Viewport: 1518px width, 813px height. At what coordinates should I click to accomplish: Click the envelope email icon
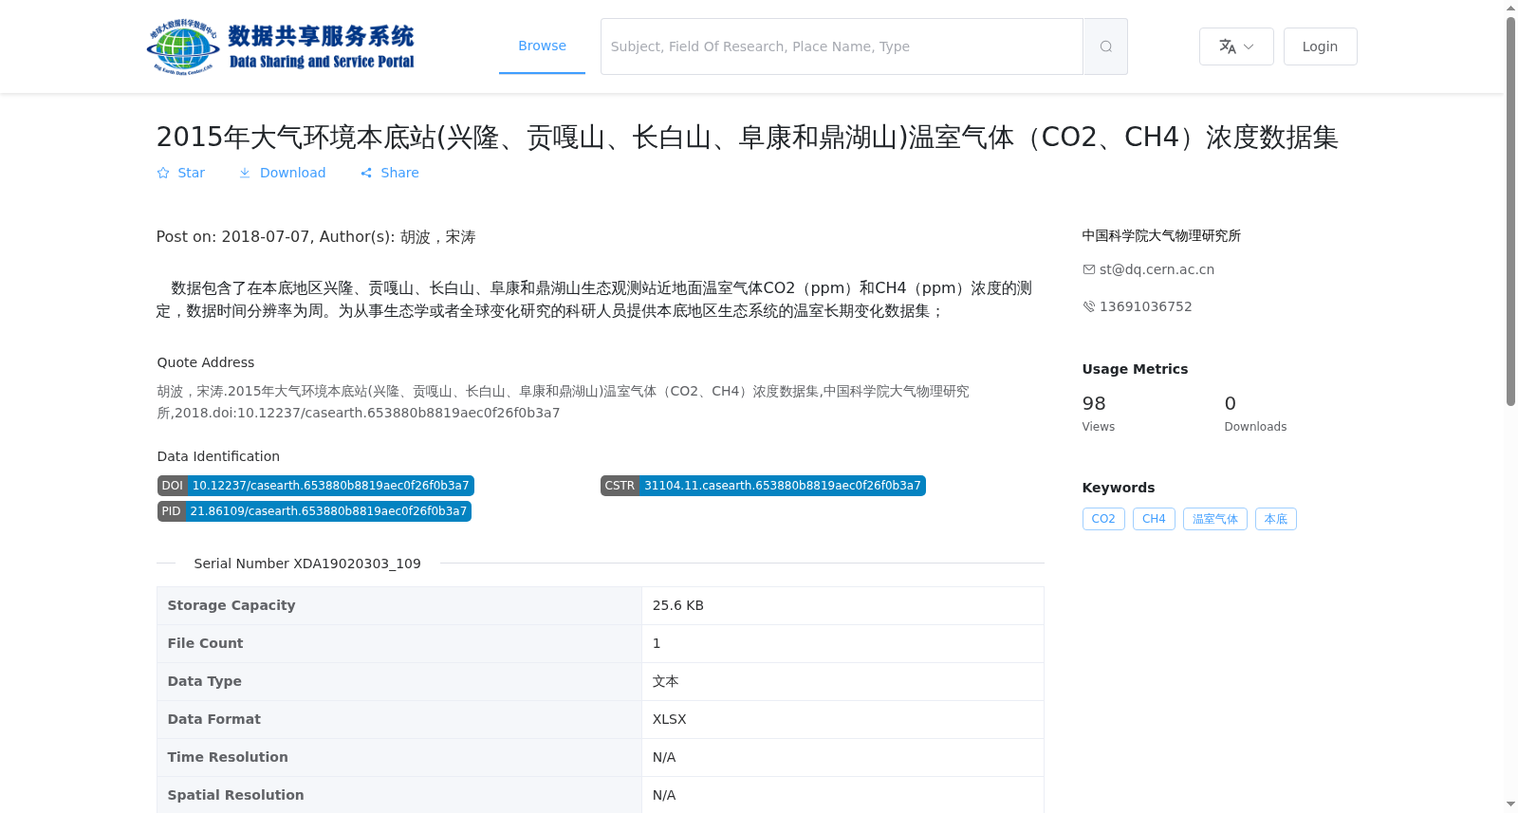tap(1089, 269)
